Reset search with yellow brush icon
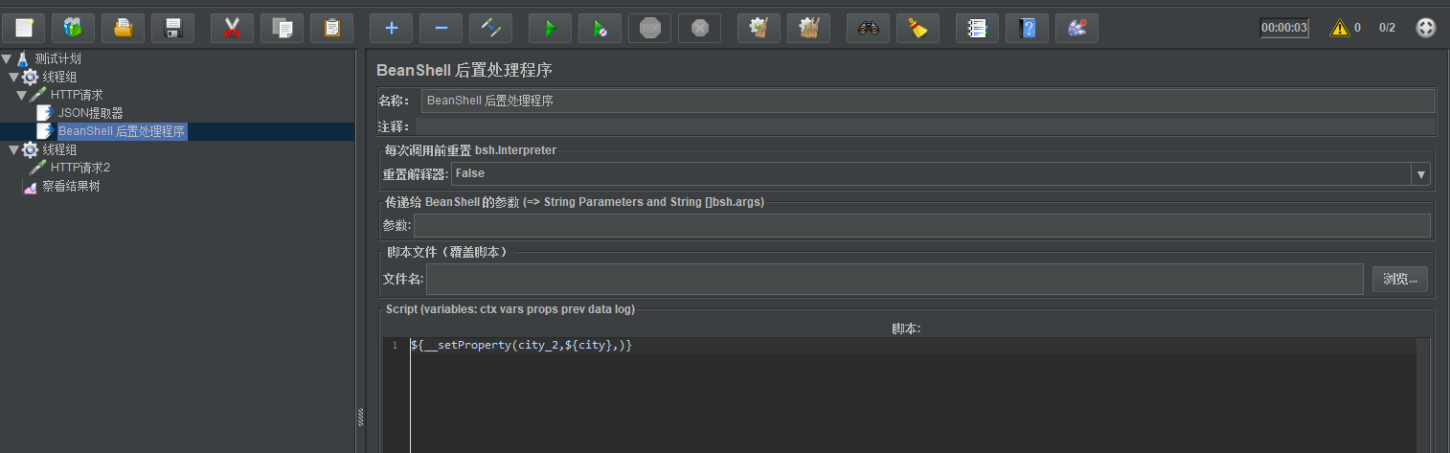The image size is (1450, 453). [918, 28]
